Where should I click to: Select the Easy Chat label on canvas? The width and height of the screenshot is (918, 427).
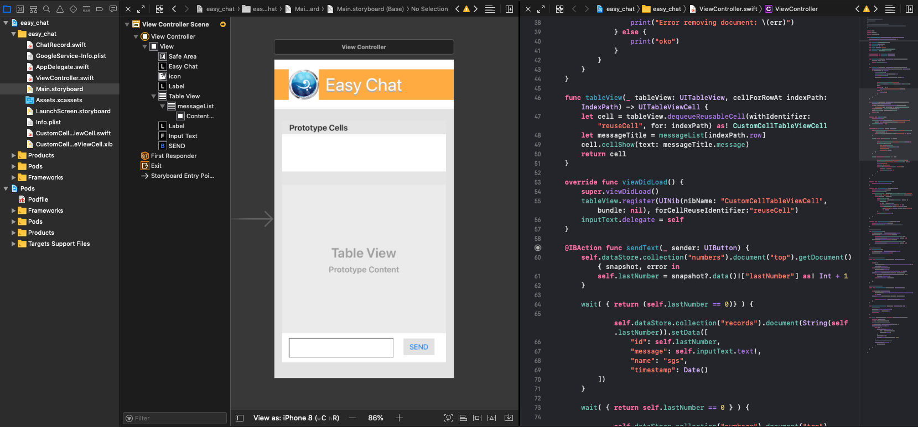364,85
